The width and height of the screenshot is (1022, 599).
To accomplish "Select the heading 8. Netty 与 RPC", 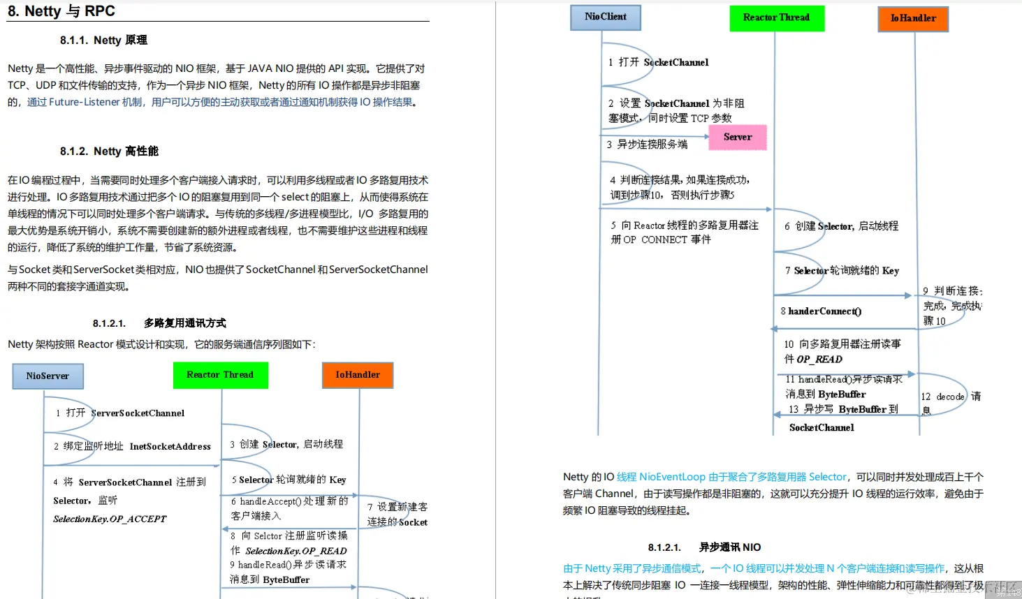I will 61,10.
